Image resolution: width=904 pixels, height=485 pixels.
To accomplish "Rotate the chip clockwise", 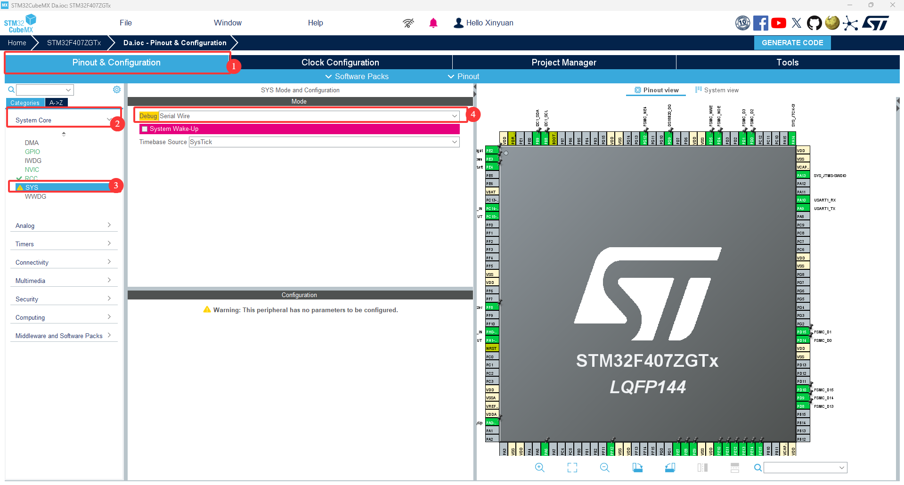I will tap(638, 468).
